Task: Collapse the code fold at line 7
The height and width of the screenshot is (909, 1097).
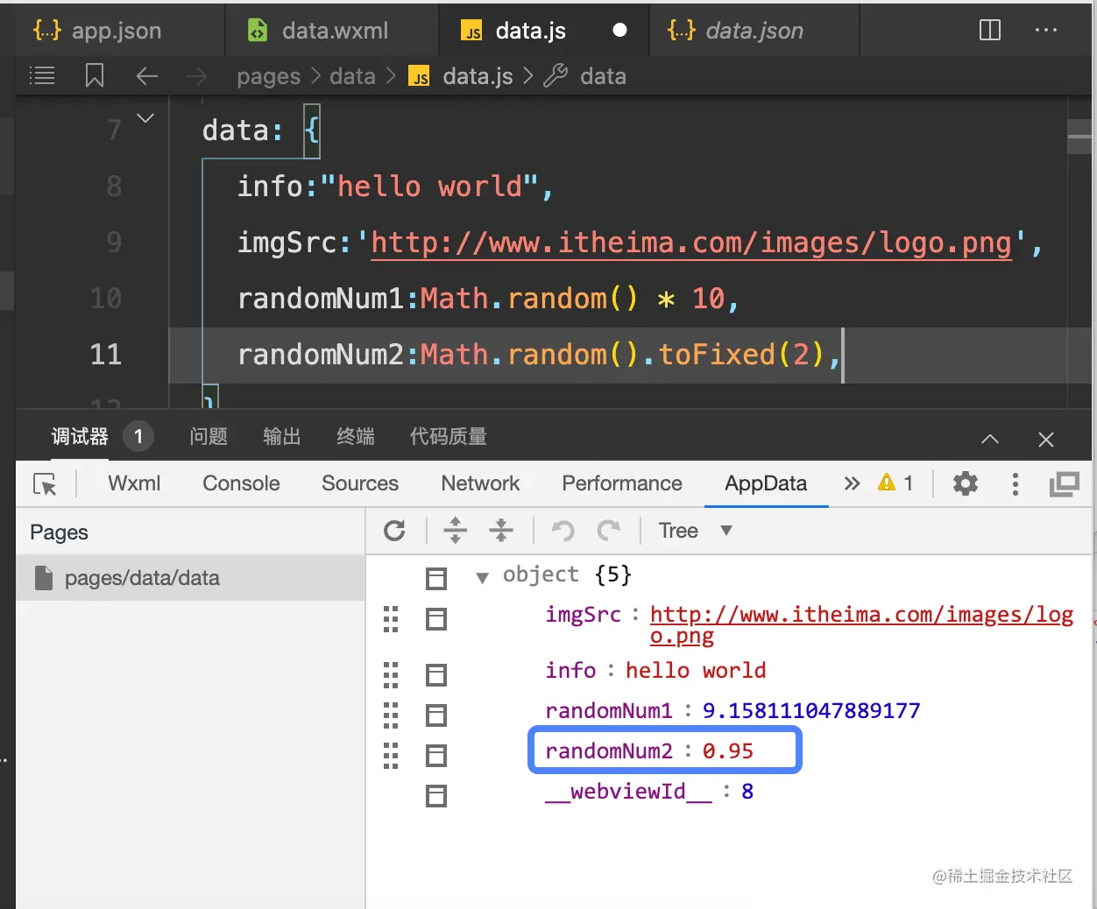Action: [145, 117]
